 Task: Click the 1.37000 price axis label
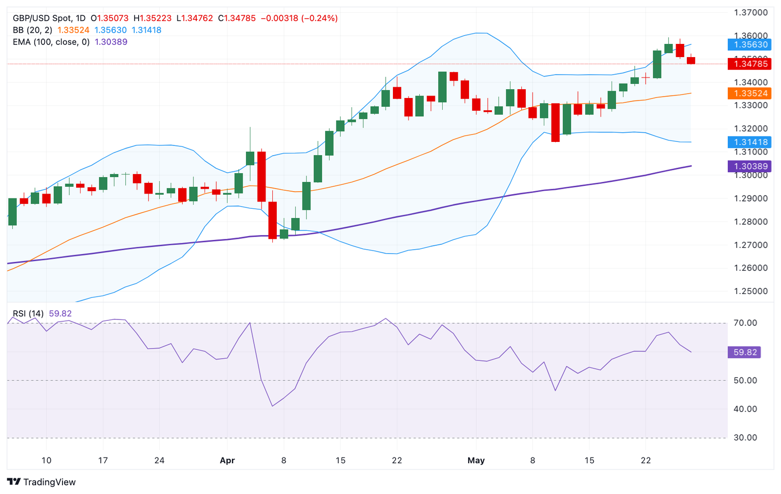click(751, 13)
